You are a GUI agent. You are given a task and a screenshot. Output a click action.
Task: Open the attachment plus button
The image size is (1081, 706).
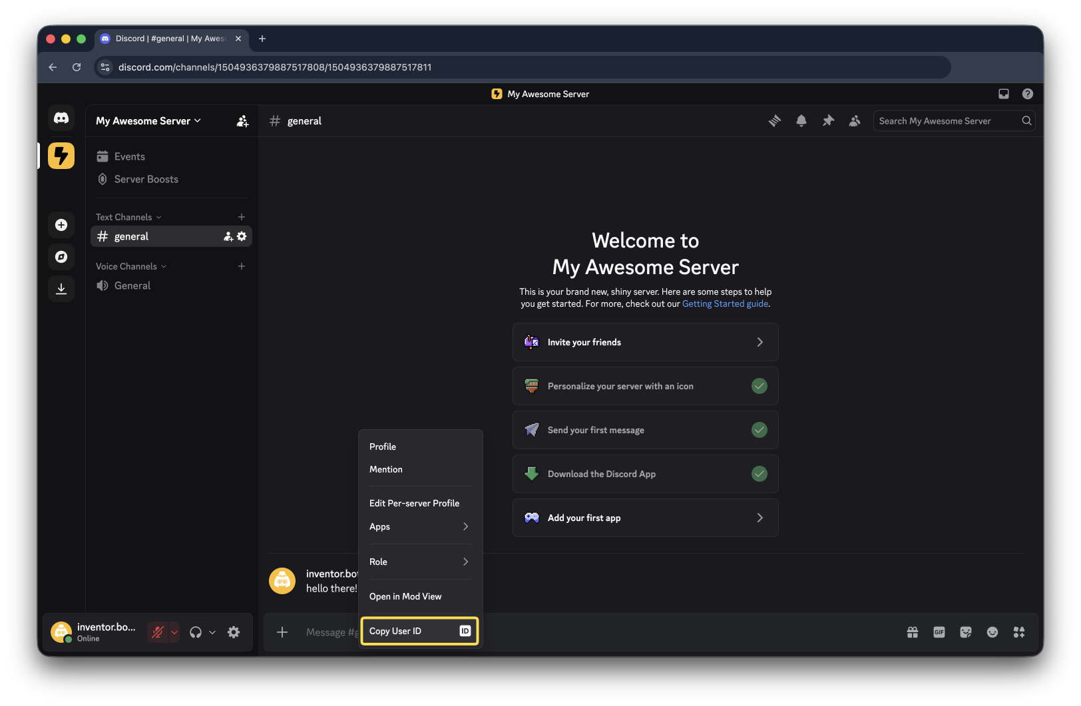point(282,632)
